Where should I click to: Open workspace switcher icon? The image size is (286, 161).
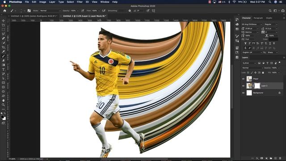(x=275, y=11)
